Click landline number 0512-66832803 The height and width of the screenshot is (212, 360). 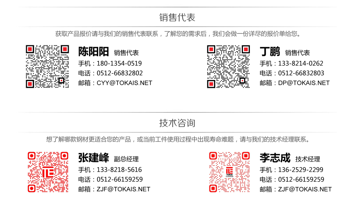coord(301,73)
